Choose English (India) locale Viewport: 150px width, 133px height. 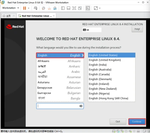[112, 65]
